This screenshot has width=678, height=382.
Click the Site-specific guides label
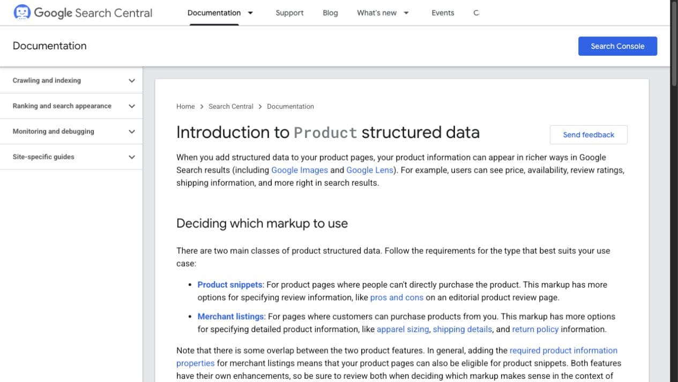point(43,157)
